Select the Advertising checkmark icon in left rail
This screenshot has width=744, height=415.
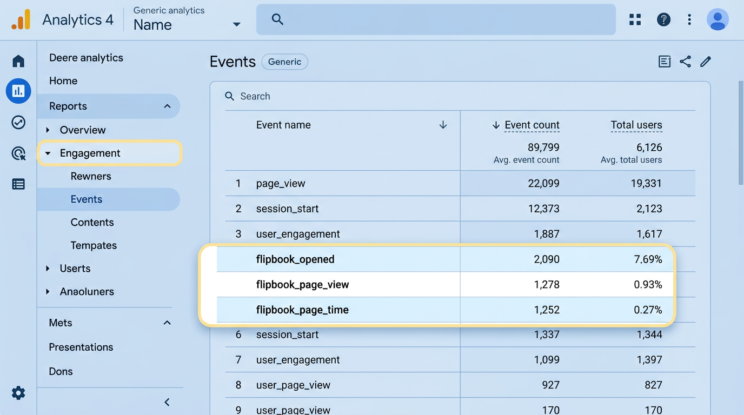pyautogui.click(x=18, y=122)
